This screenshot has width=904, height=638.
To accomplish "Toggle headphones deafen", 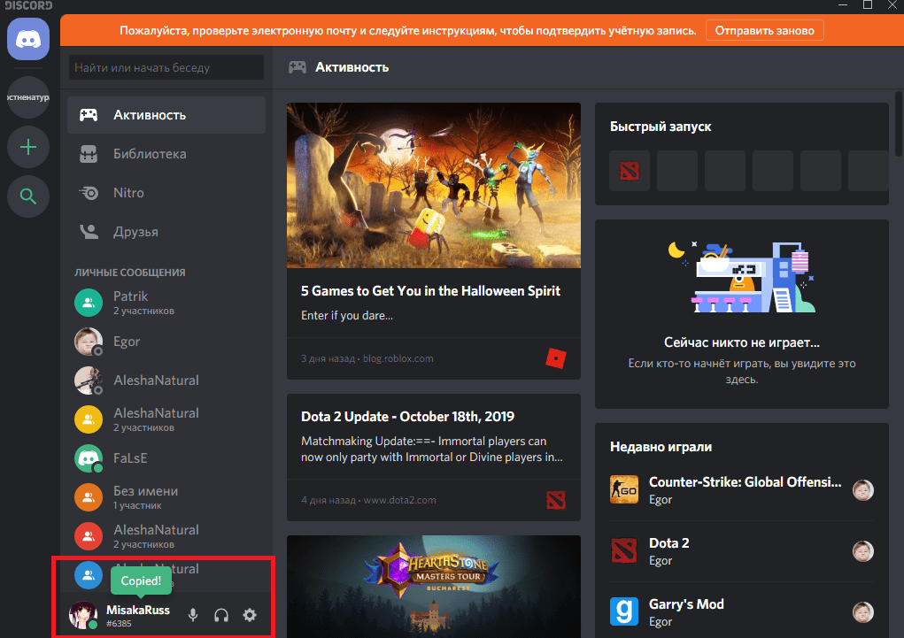I will point(221,615).
